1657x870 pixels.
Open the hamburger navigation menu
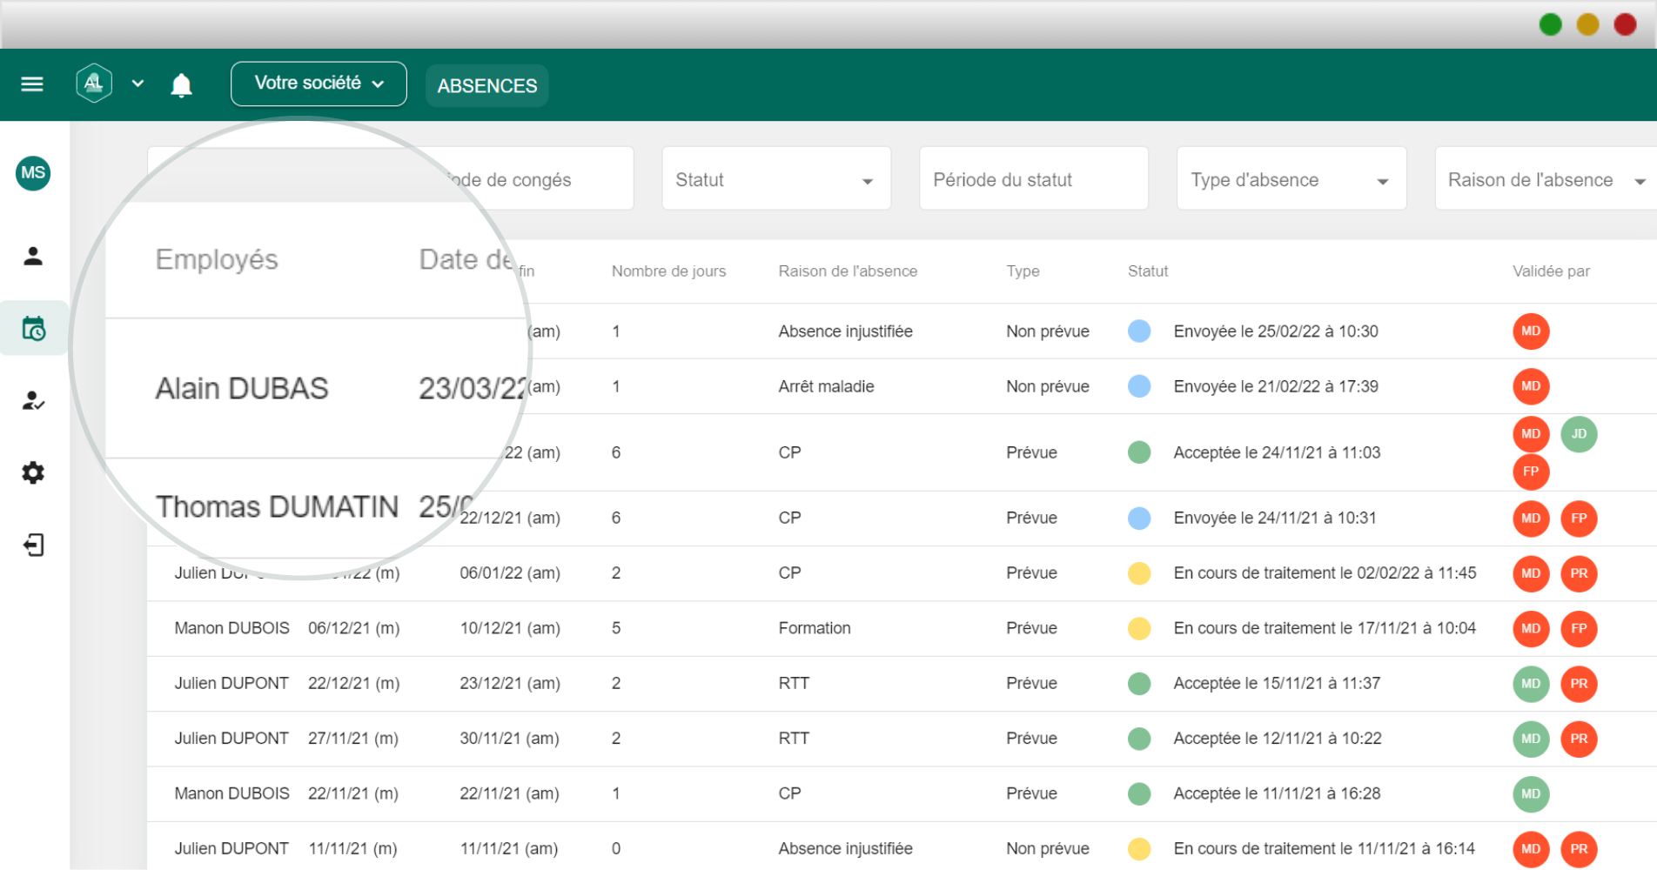[x=32, y=84]
